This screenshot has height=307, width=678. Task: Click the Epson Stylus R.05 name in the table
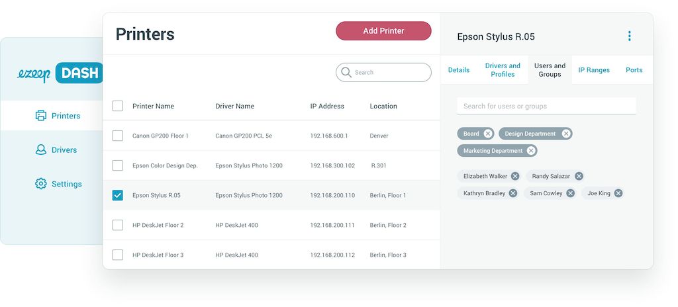(x=156, y=195)
